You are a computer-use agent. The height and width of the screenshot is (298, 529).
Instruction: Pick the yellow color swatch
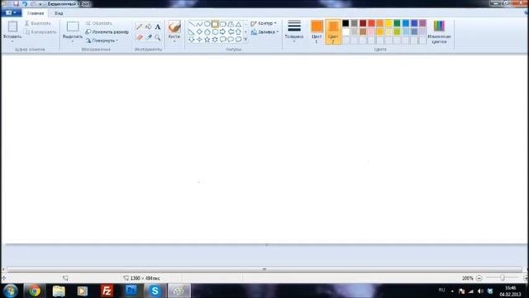(x=388, y=23)
